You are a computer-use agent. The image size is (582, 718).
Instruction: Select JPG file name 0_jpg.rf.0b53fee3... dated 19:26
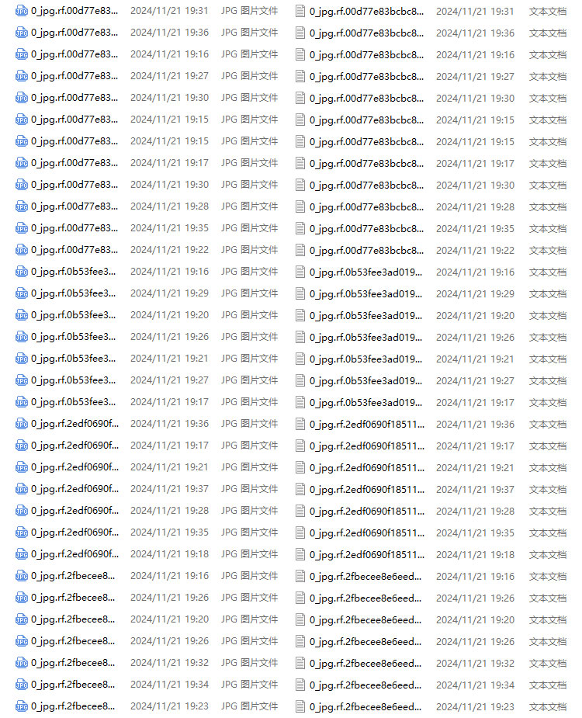tap(74, 337)
